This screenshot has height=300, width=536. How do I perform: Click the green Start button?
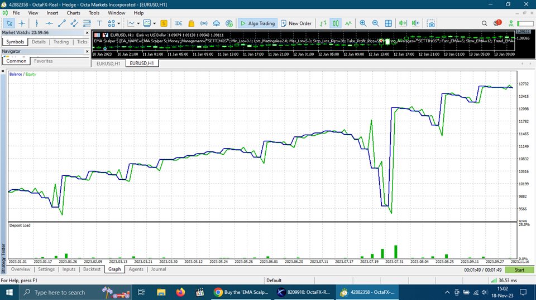pyautogui.click(x=519, y=270)
